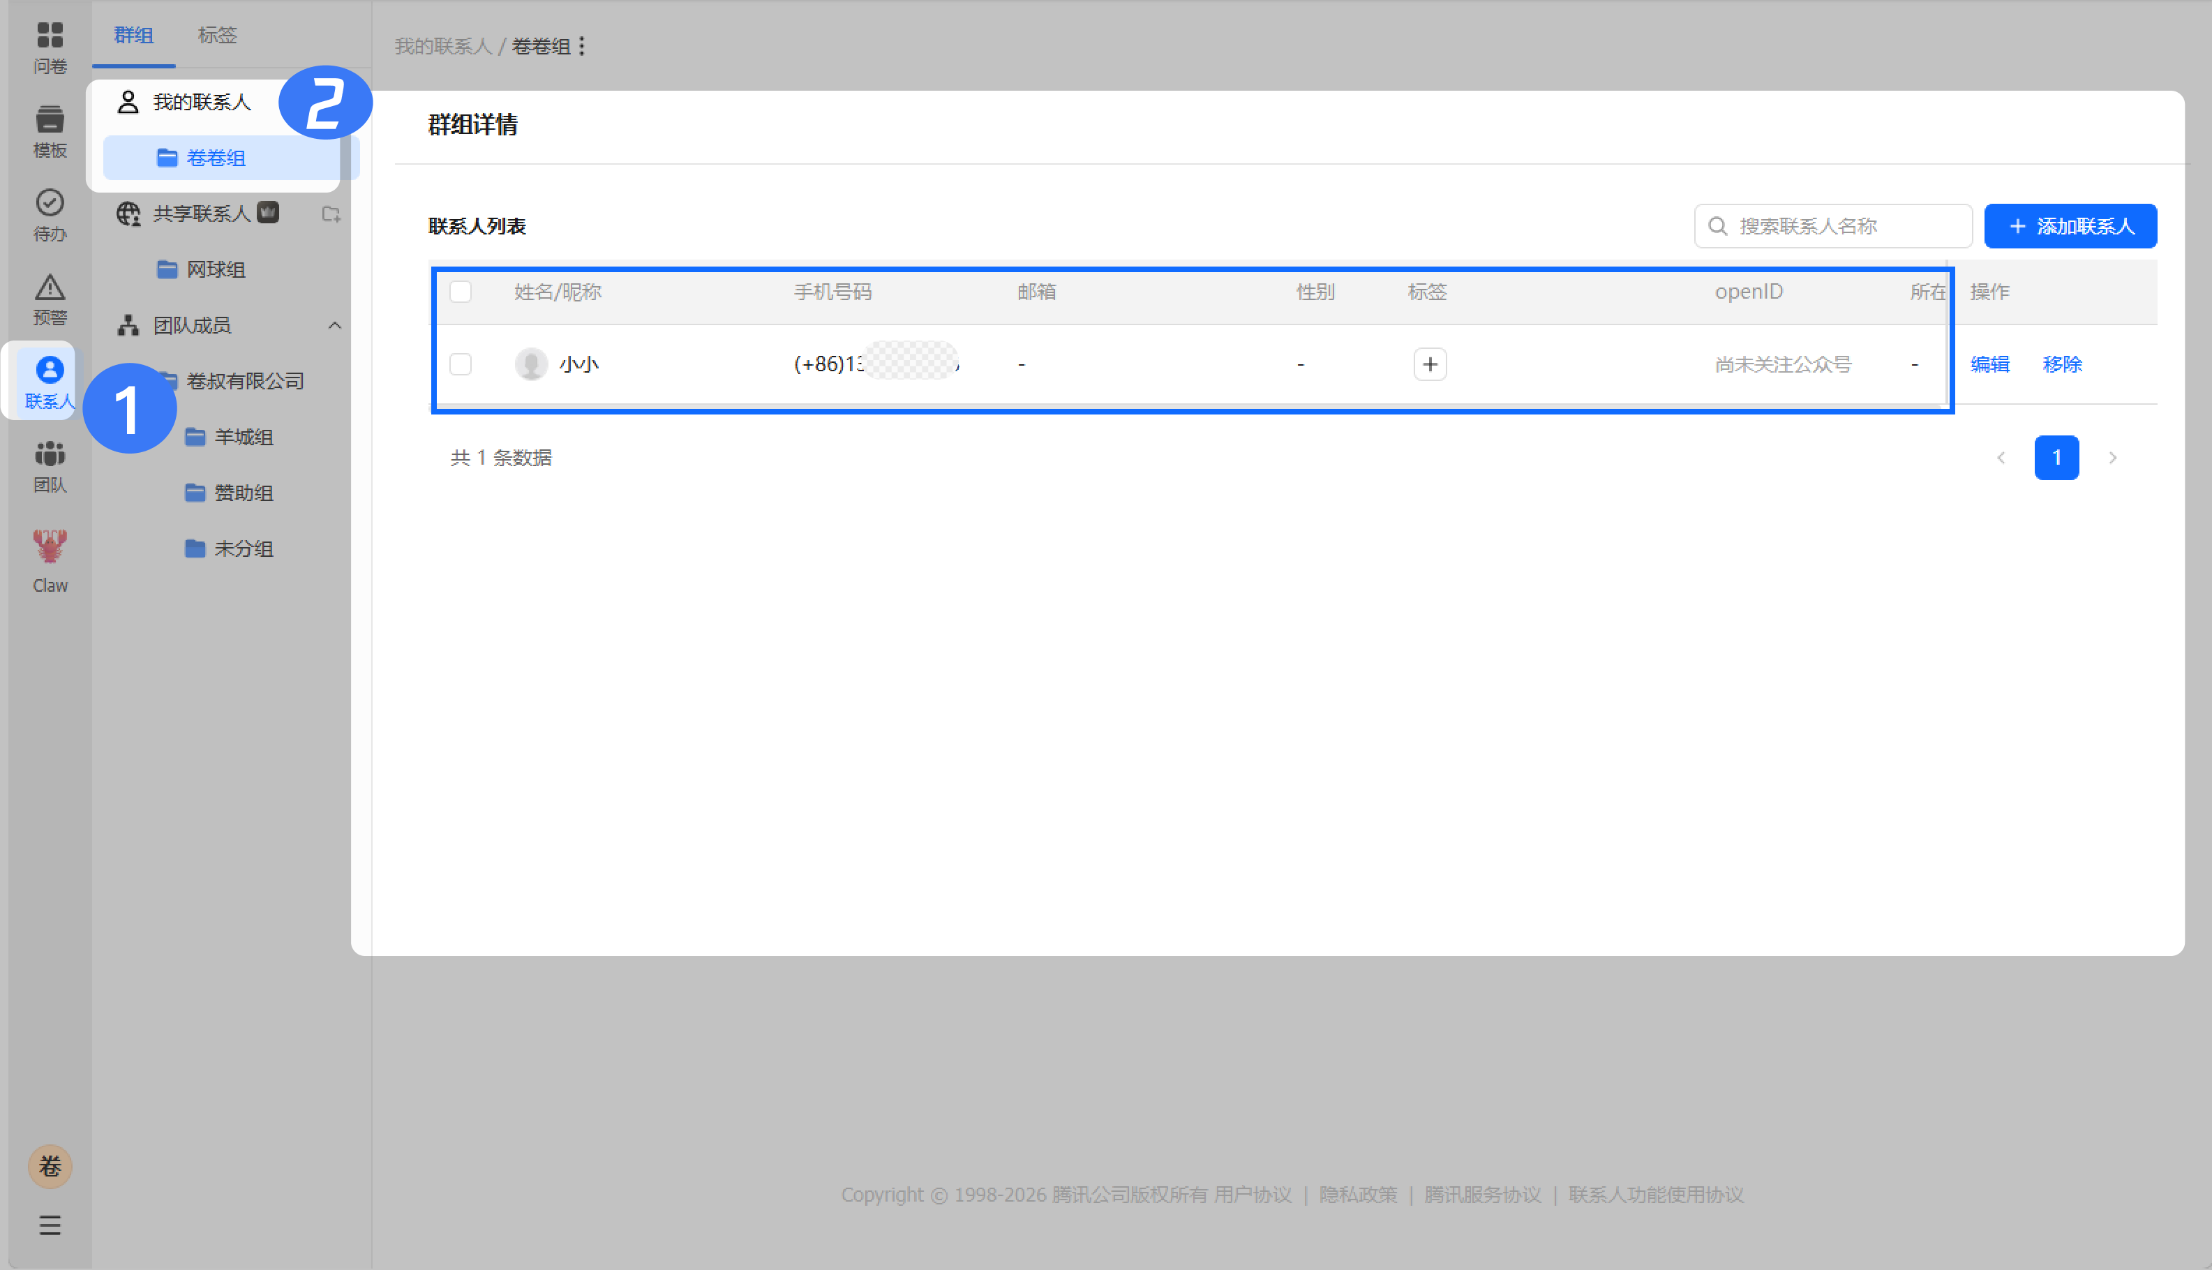The height and width of the screenshot is (1270, 2212).
Task: Add a tag with the plus icon
Action: click(1430, 364)
